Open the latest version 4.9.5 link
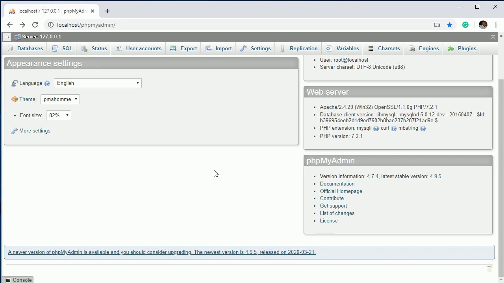Image resolution: width=504 pixels, height=283 pixels. click(x=435, y=176)
